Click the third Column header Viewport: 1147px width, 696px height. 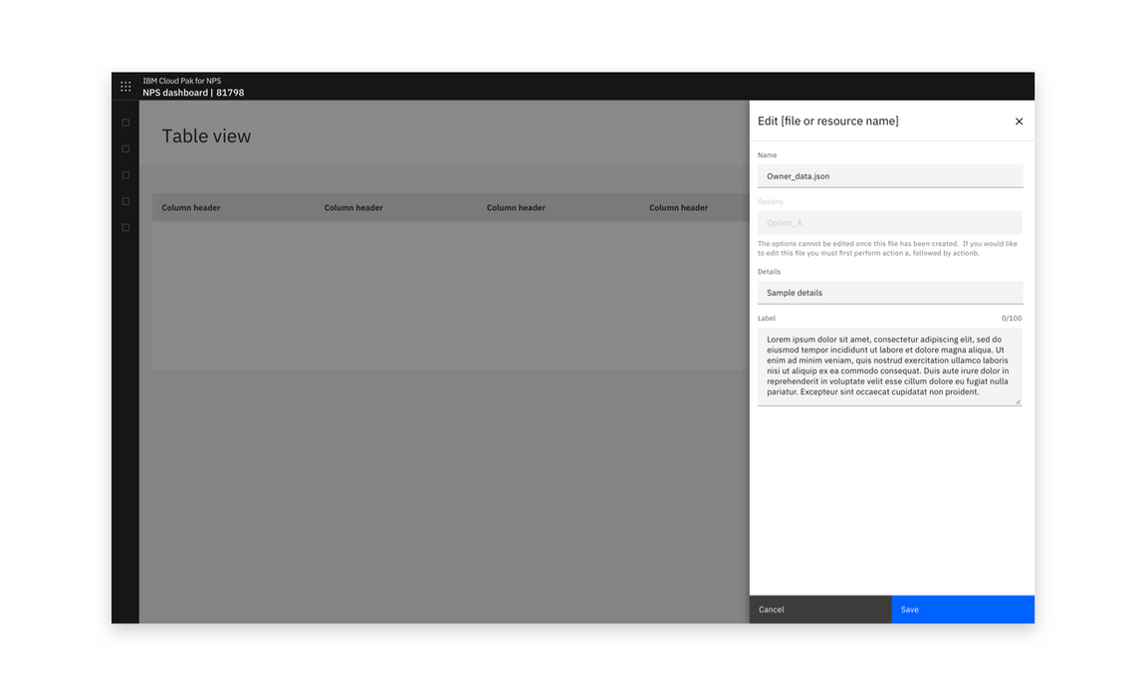516,207
